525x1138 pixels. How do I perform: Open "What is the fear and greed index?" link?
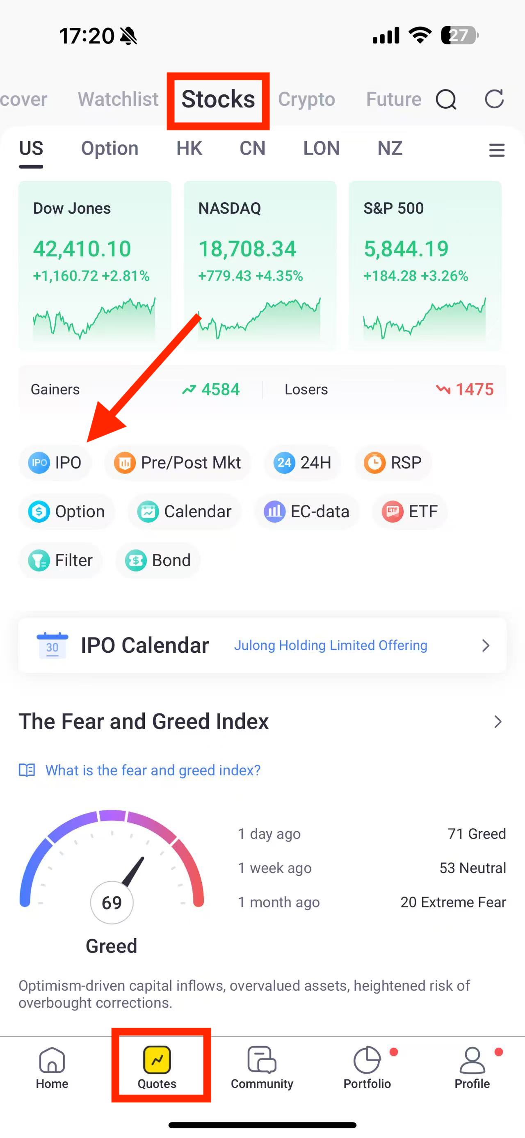153,770
